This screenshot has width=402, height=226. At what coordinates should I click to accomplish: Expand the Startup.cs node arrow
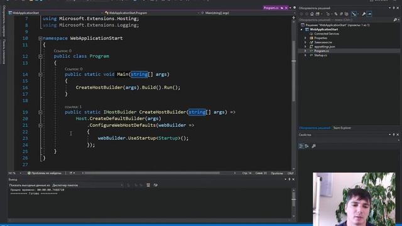point(305,55)
